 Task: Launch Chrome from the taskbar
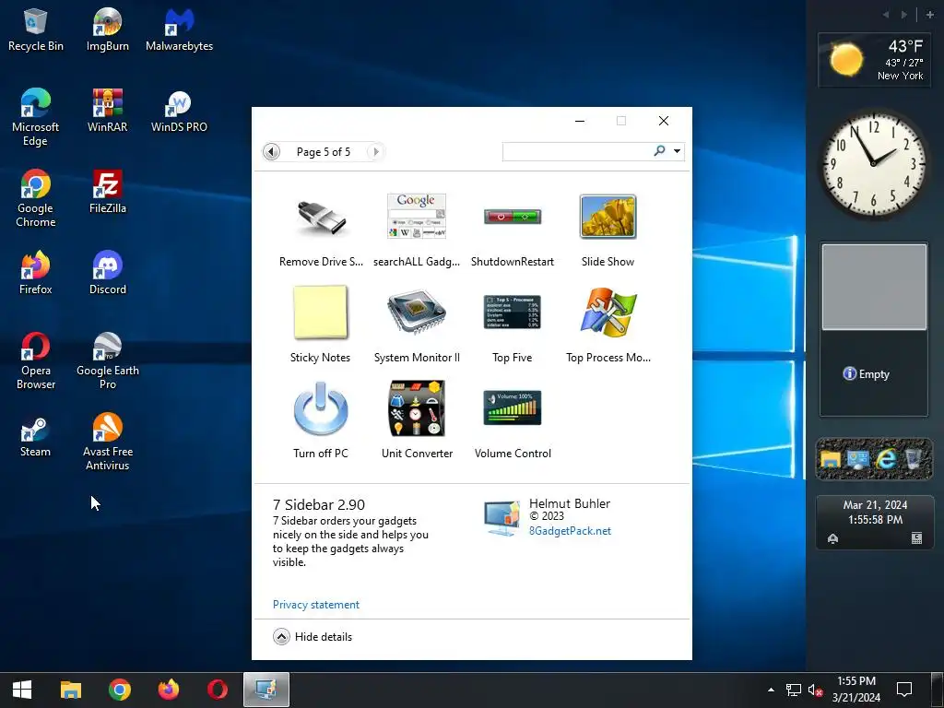(x=120, y=690)
